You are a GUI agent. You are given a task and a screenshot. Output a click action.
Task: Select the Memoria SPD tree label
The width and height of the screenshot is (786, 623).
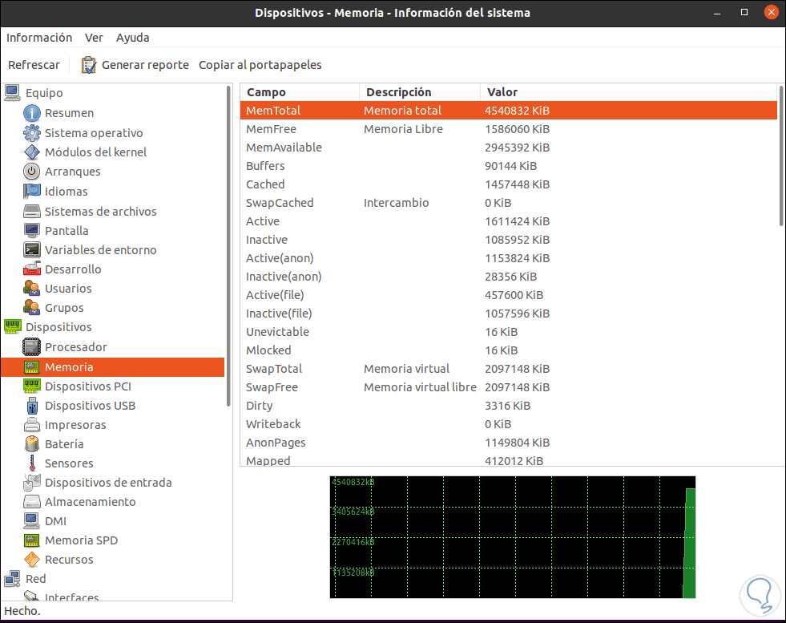(x=81, y=540)
